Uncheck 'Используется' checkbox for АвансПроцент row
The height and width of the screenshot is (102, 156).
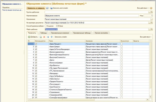(36, 44)
